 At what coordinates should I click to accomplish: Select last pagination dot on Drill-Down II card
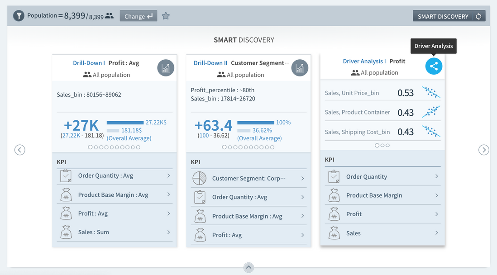[x=272, y=147]
